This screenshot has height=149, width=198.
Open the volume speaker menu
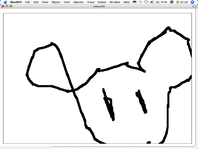(152, 2)
